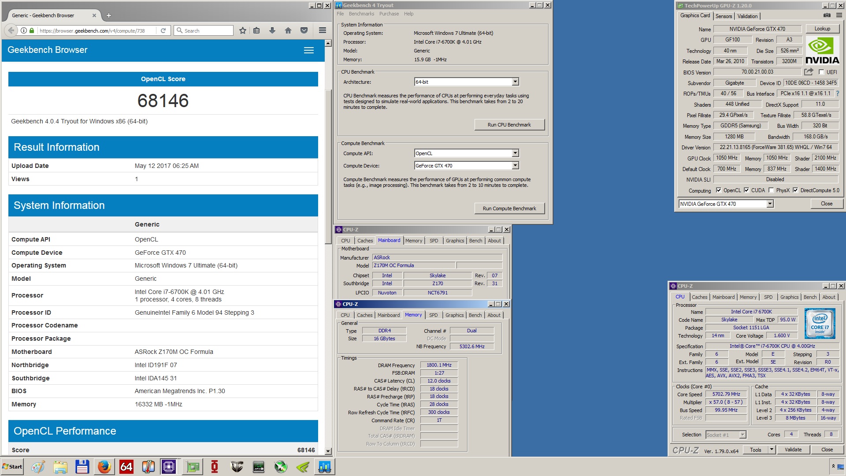This screenshot has width=846, height=476.
Task: Click the BIOS export share icon in GPU-Z
Action: click(x=809, y=72)
